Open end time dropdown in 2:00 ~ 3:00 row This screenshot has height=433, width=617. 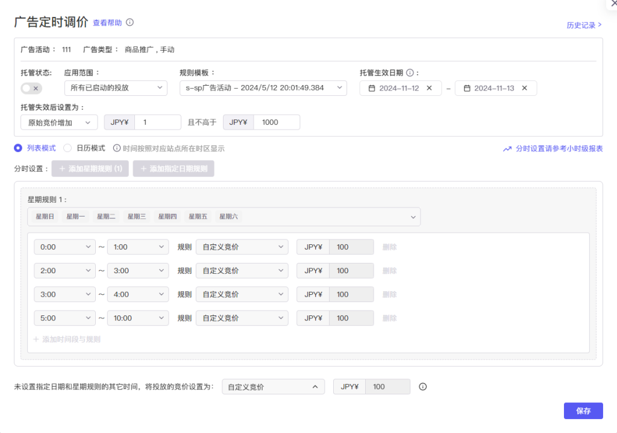pos(138,271)
